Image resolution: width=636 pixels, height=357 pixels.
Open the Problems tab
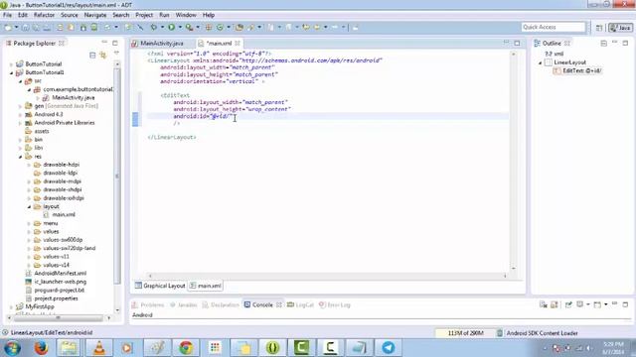(148, 304)
